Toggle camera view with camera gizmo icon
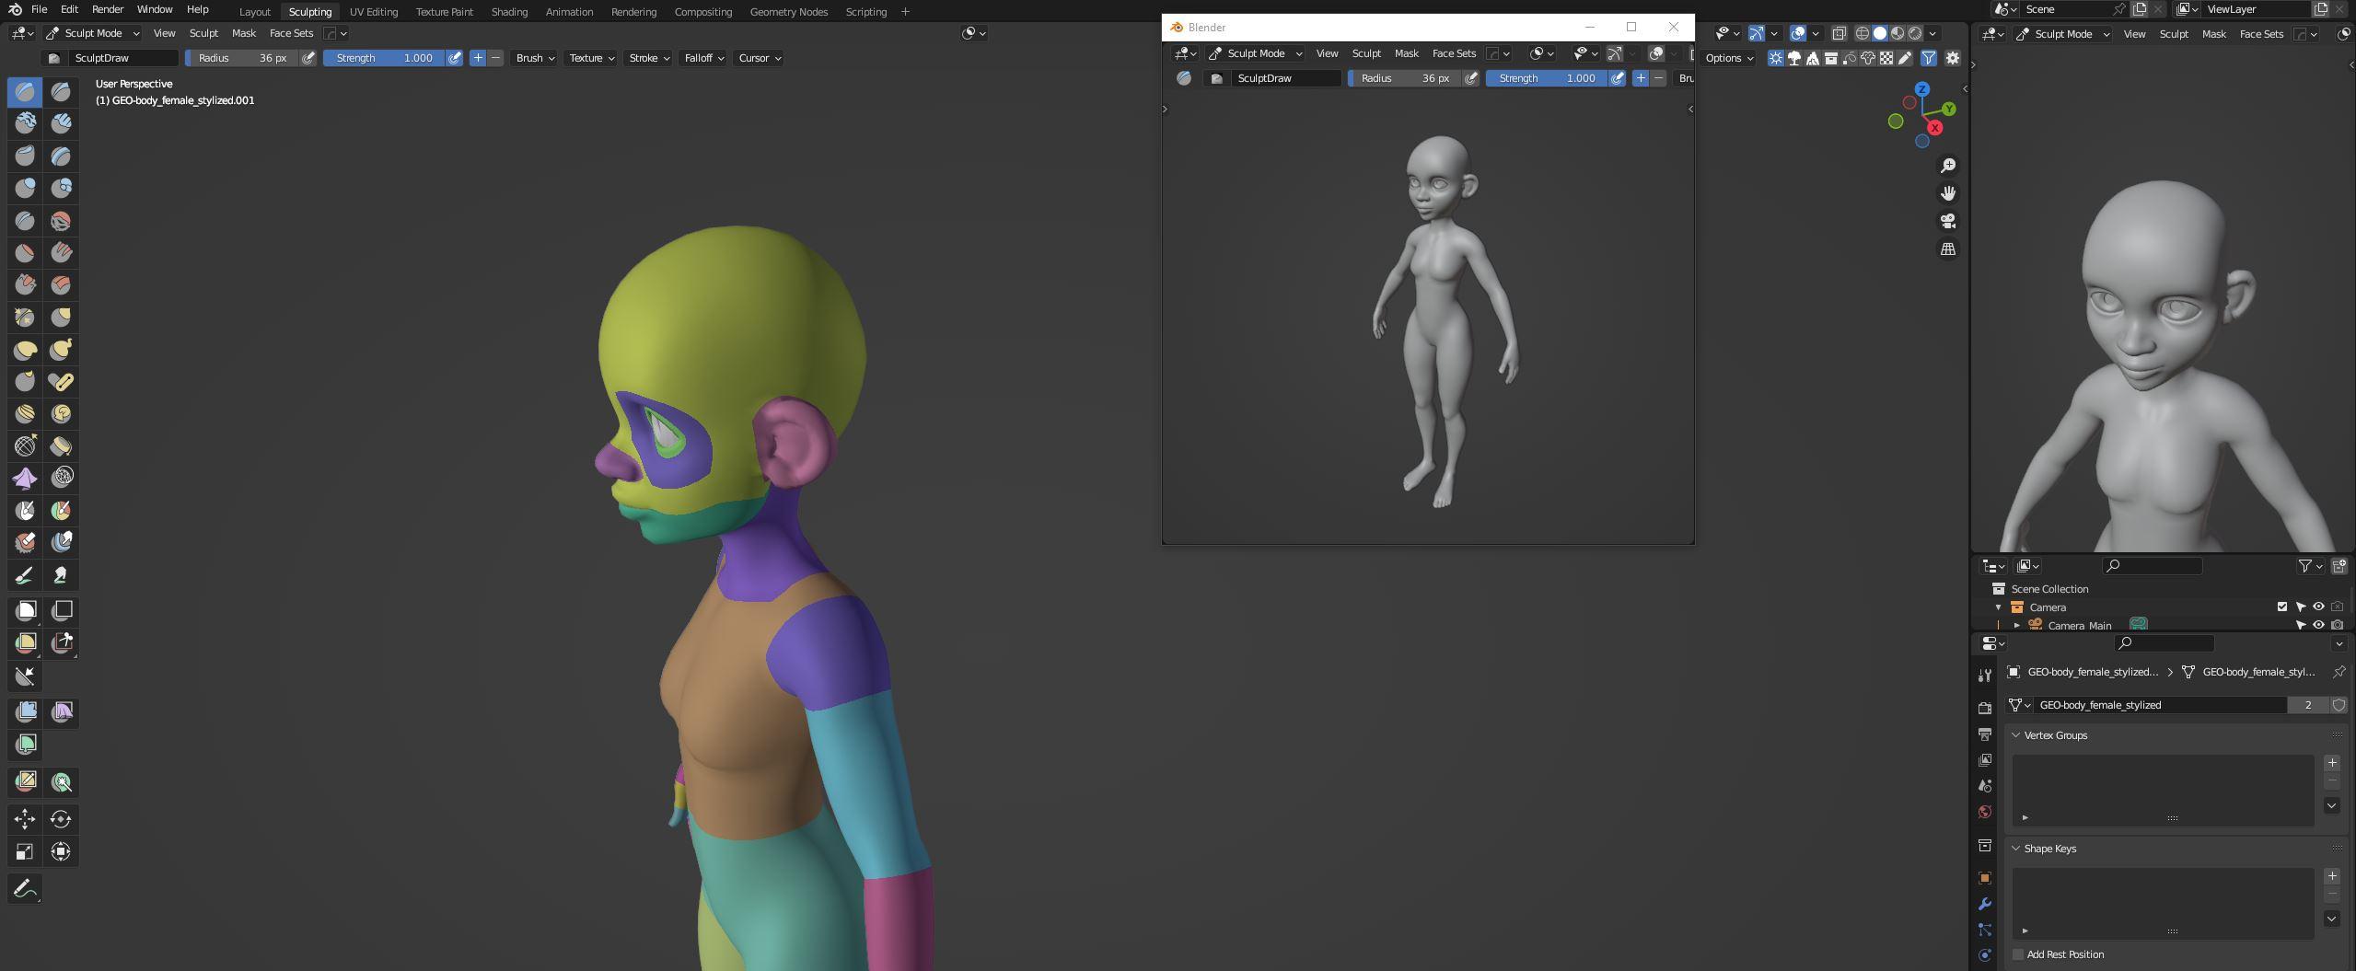Screen dimensions: 2356x971 (1948, 221)
